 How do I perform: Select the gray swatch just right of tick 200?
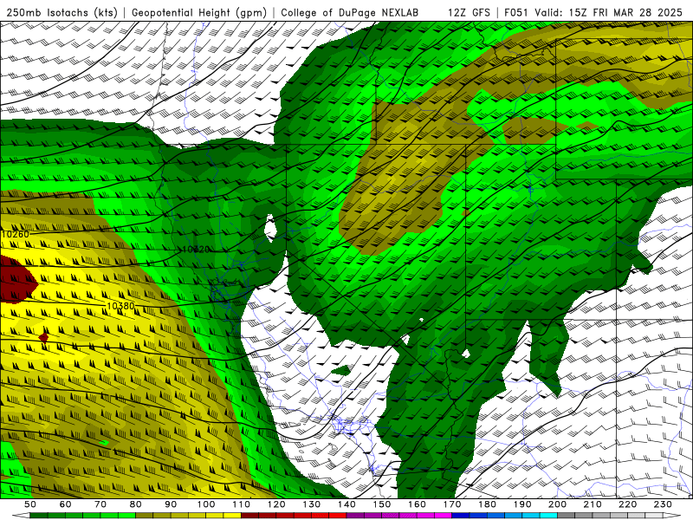tap(567, 516)
